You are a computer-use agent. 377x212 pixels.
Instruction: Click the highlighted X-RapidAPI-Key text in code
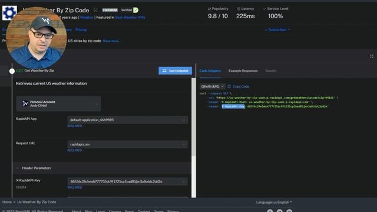click(233, 106)
